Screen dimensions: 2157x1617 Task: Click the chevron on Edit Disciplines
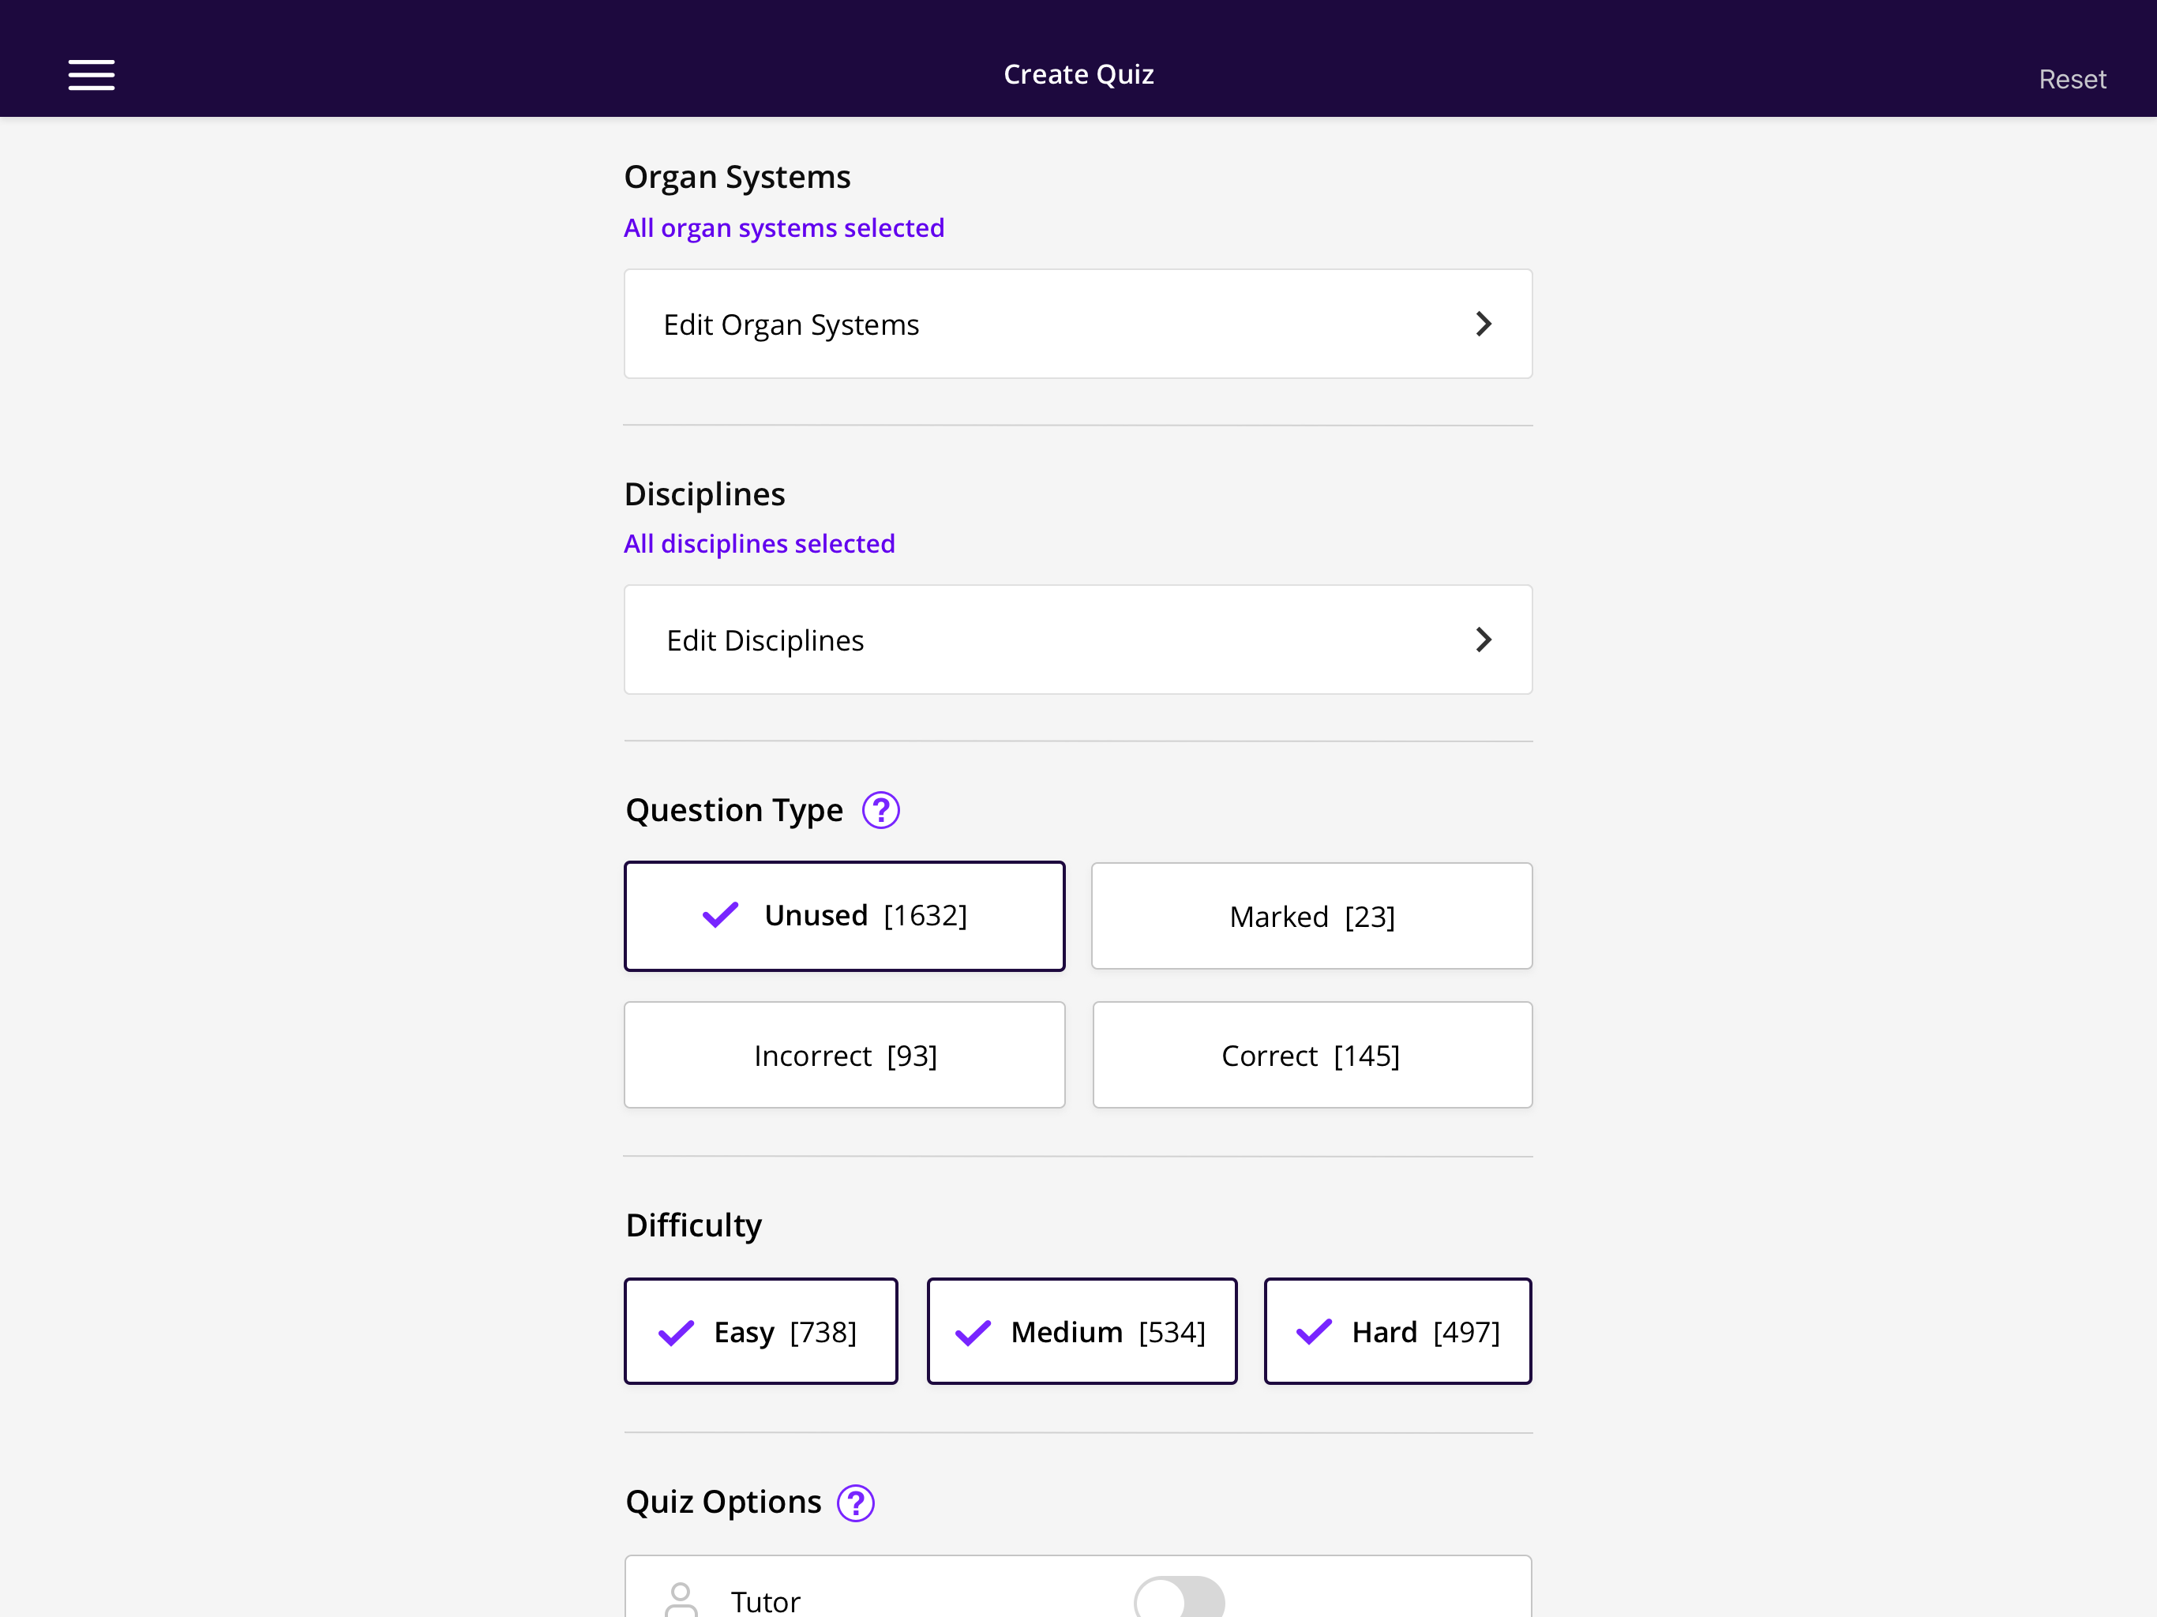[1484, 639]
